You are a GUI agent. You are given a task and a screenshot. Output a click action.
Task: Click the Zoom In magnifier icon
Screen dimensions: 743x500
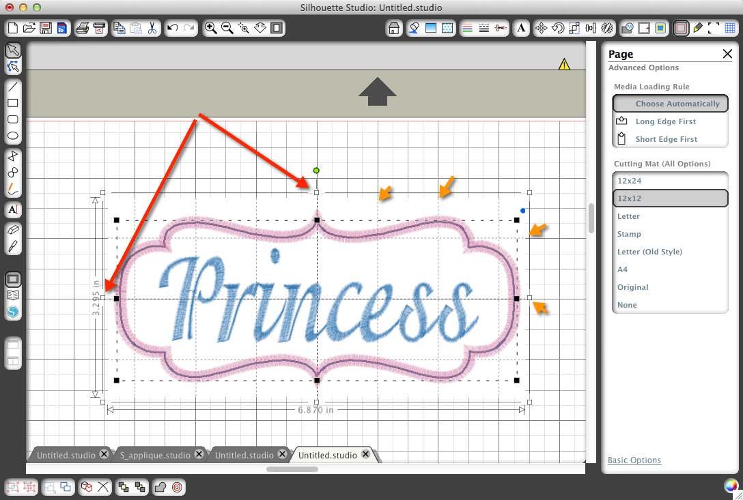pos(211,28)
